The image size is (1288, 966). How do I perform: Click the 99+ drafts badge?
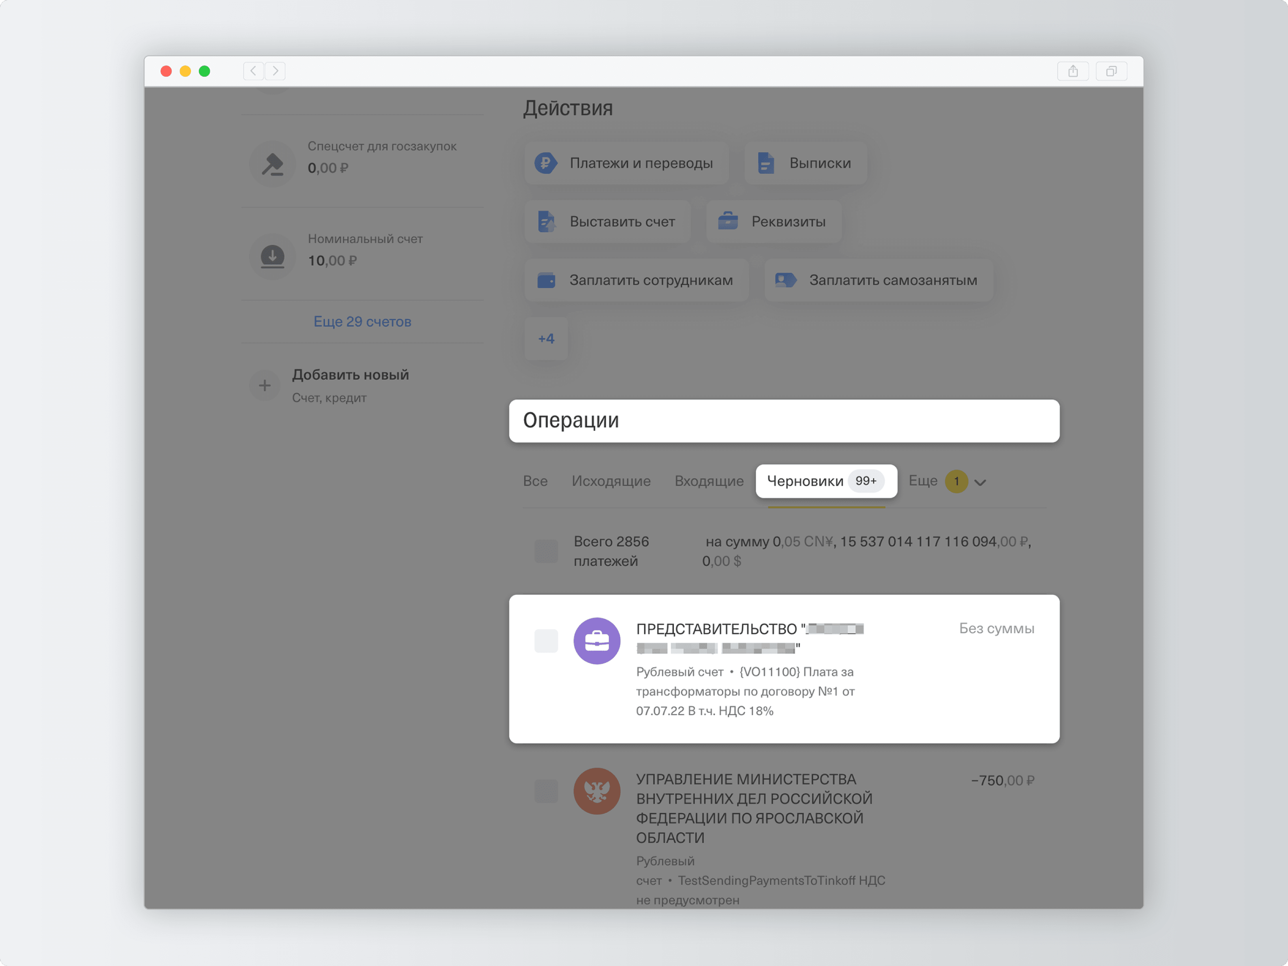866,481
